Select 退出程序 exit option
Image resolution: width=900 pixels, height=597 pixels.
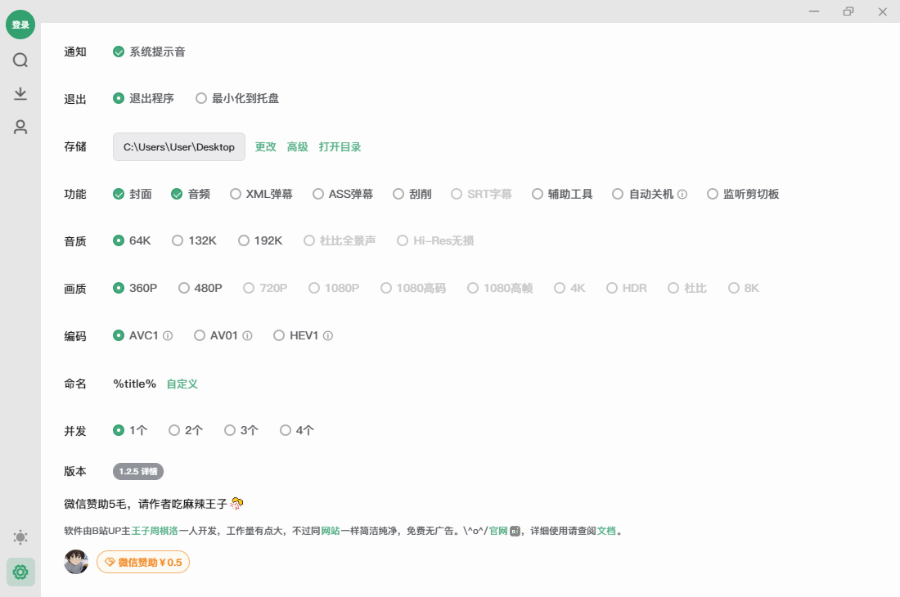click(x=143, y=98)
